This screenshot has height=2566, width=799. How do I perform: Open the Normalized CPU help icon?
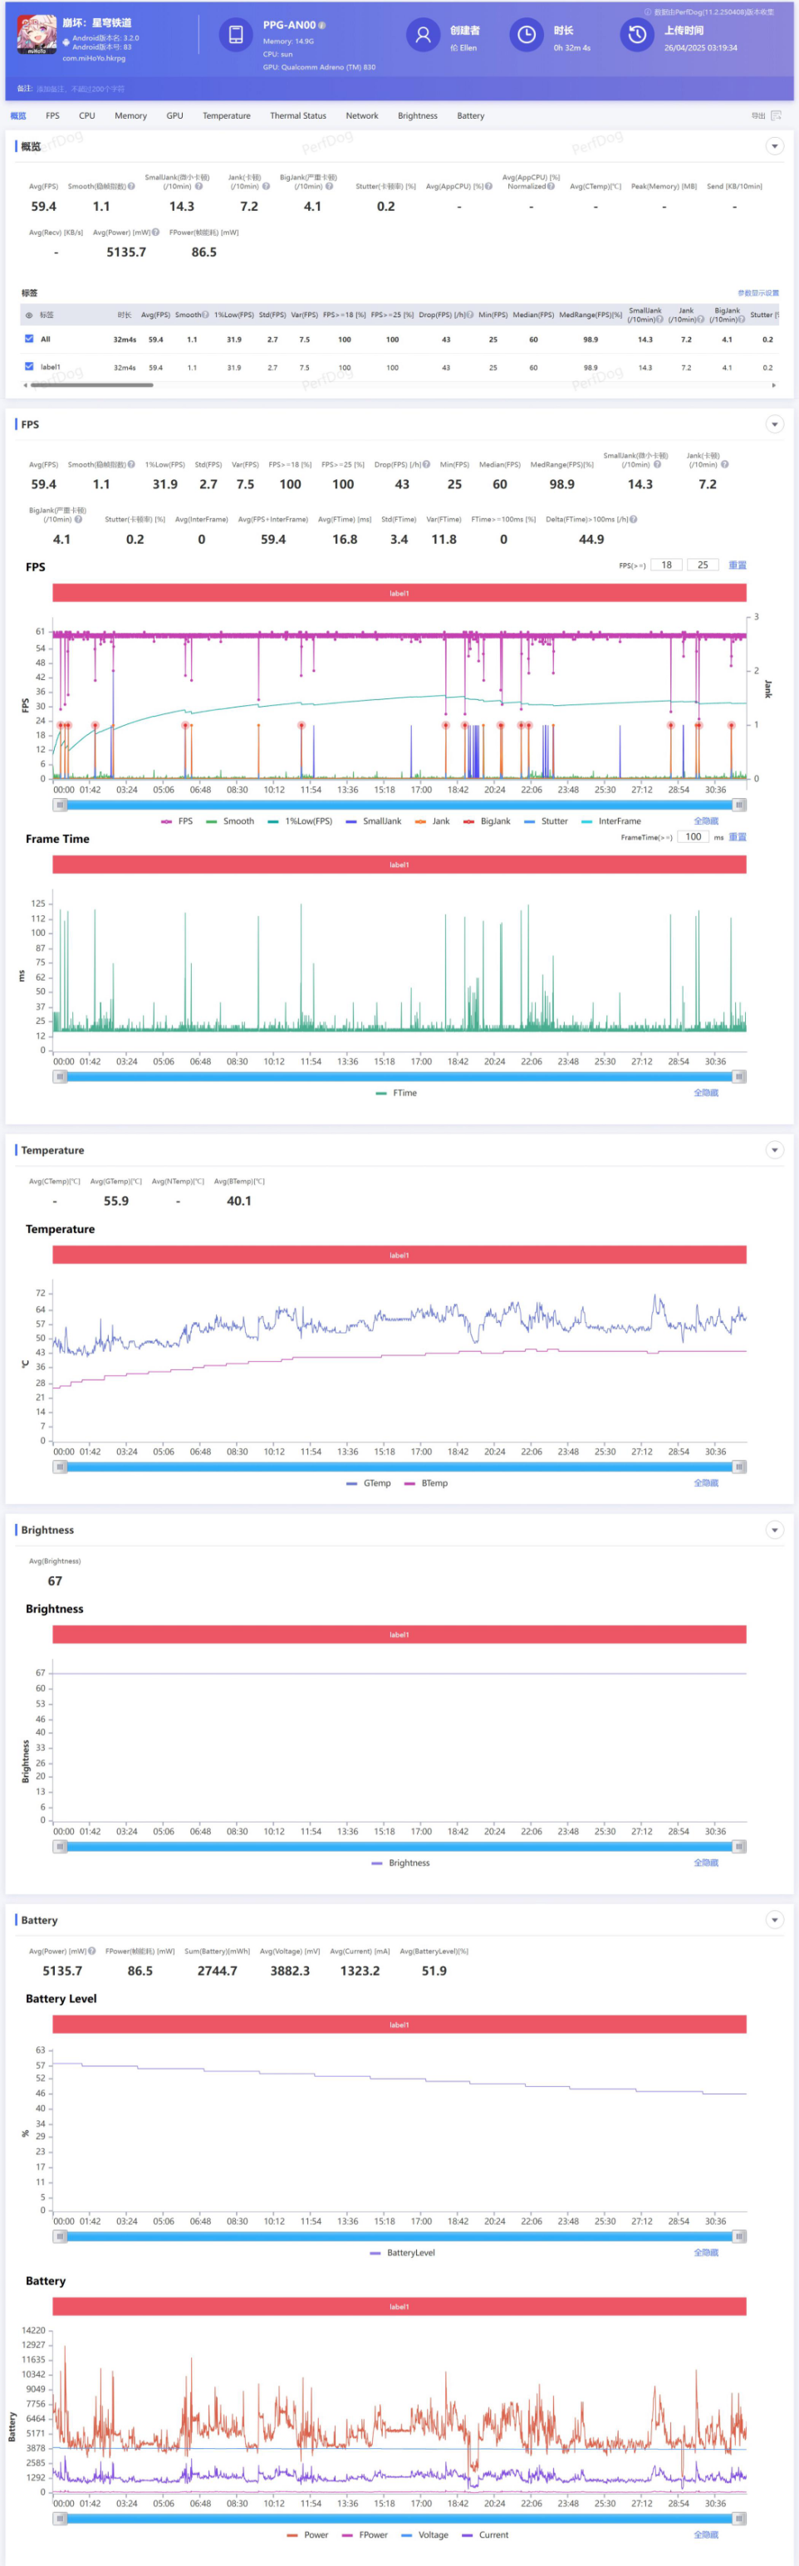click(x=551, y=186)
